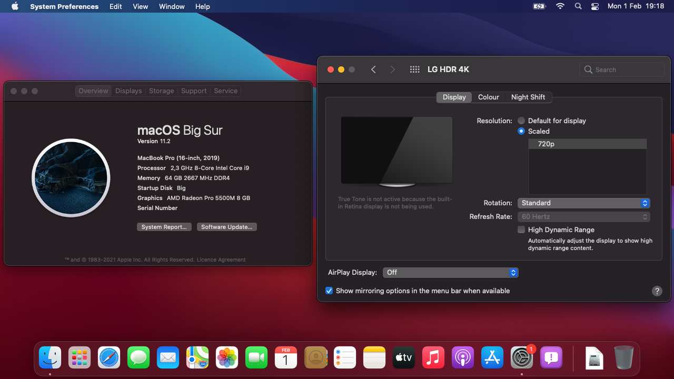The height and width of the screenshot is (379, 674).
Task: Open the Edit menu
Action: click(116, 6)
